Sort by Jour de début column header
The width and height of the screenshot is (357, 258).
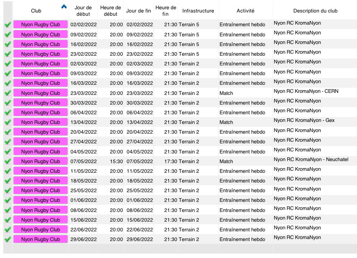click(x=83, y=11)
